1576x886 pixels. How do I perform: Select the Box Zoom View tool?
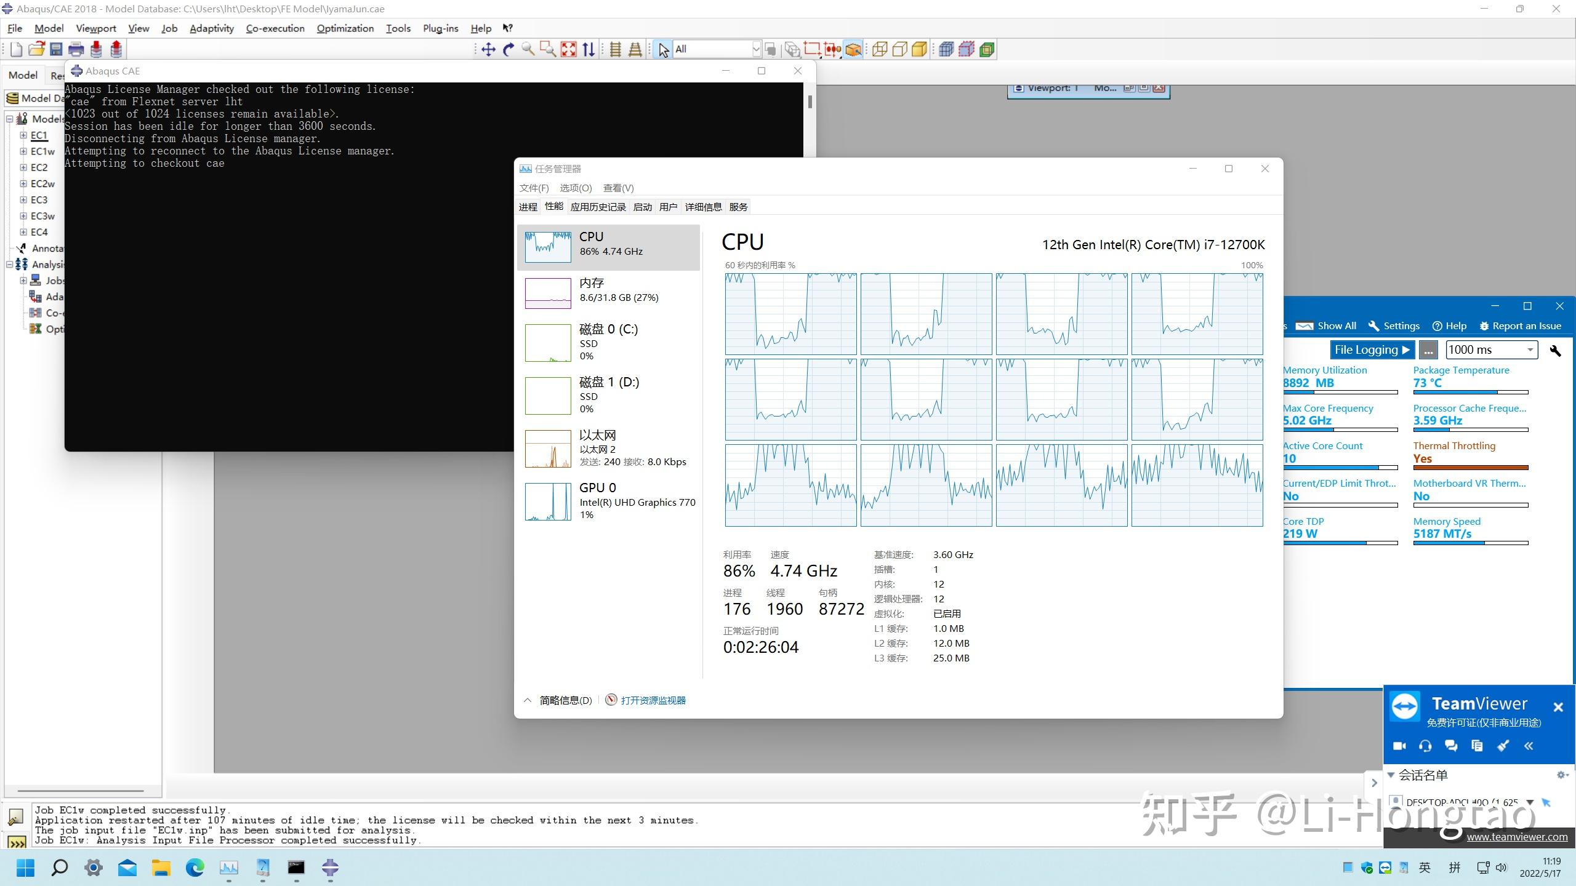tap(548, 49)
